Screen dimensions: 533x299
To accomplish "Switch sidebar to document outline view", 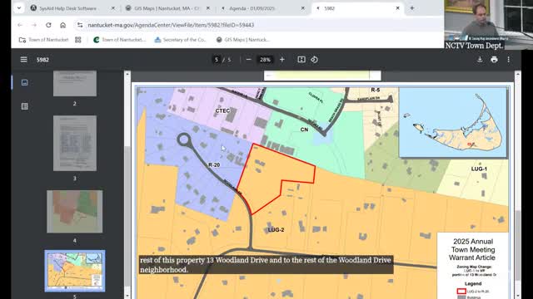I will pos(24,106).
